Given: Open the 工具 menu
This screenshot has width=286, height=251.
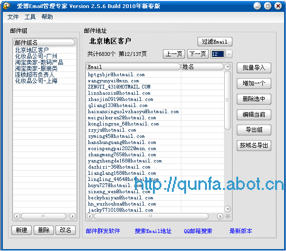Looking at the screenshot, I should (x=30, y=17).
